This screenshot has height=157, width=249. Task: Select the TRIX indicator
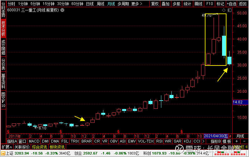coord(75,141)
